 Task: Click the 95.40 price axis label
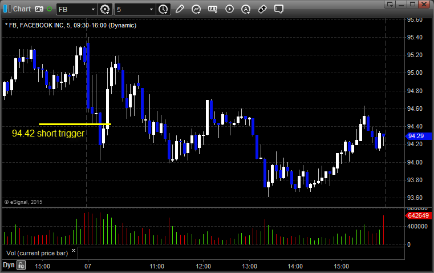coord(415,37)
